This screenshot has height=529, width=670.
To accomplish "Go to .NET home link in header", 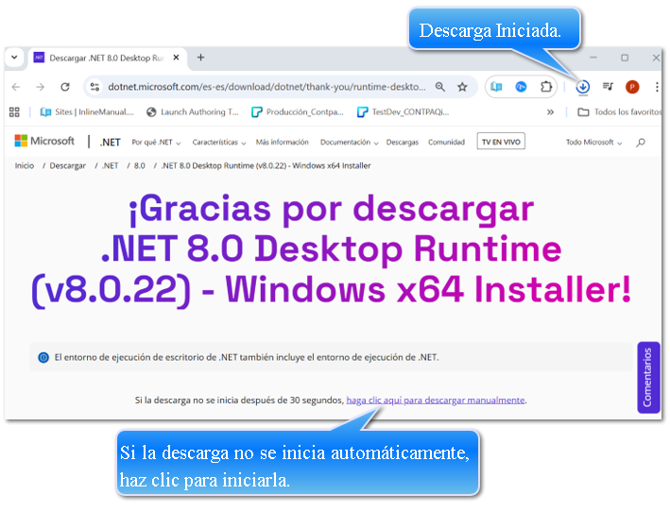I will (x=111, y=143).
